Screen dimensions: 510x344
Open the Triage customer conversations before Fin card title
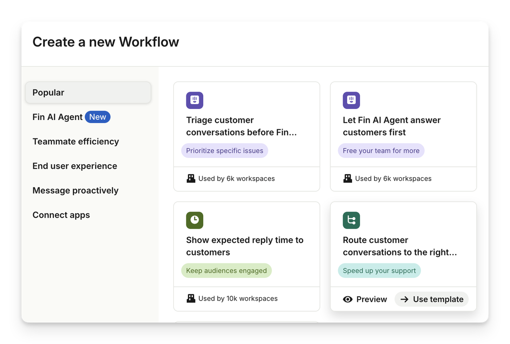[x=242, y=126]
